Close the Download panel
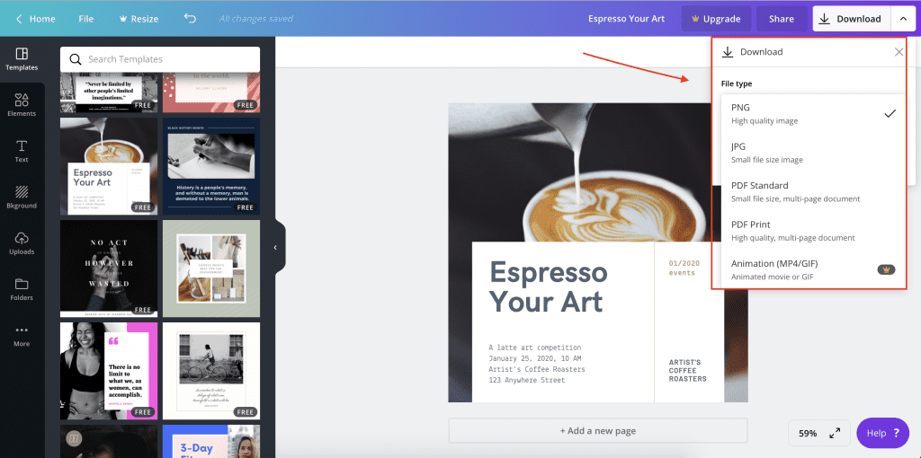This screenshot has height=458, width=921. coord(899,52)
